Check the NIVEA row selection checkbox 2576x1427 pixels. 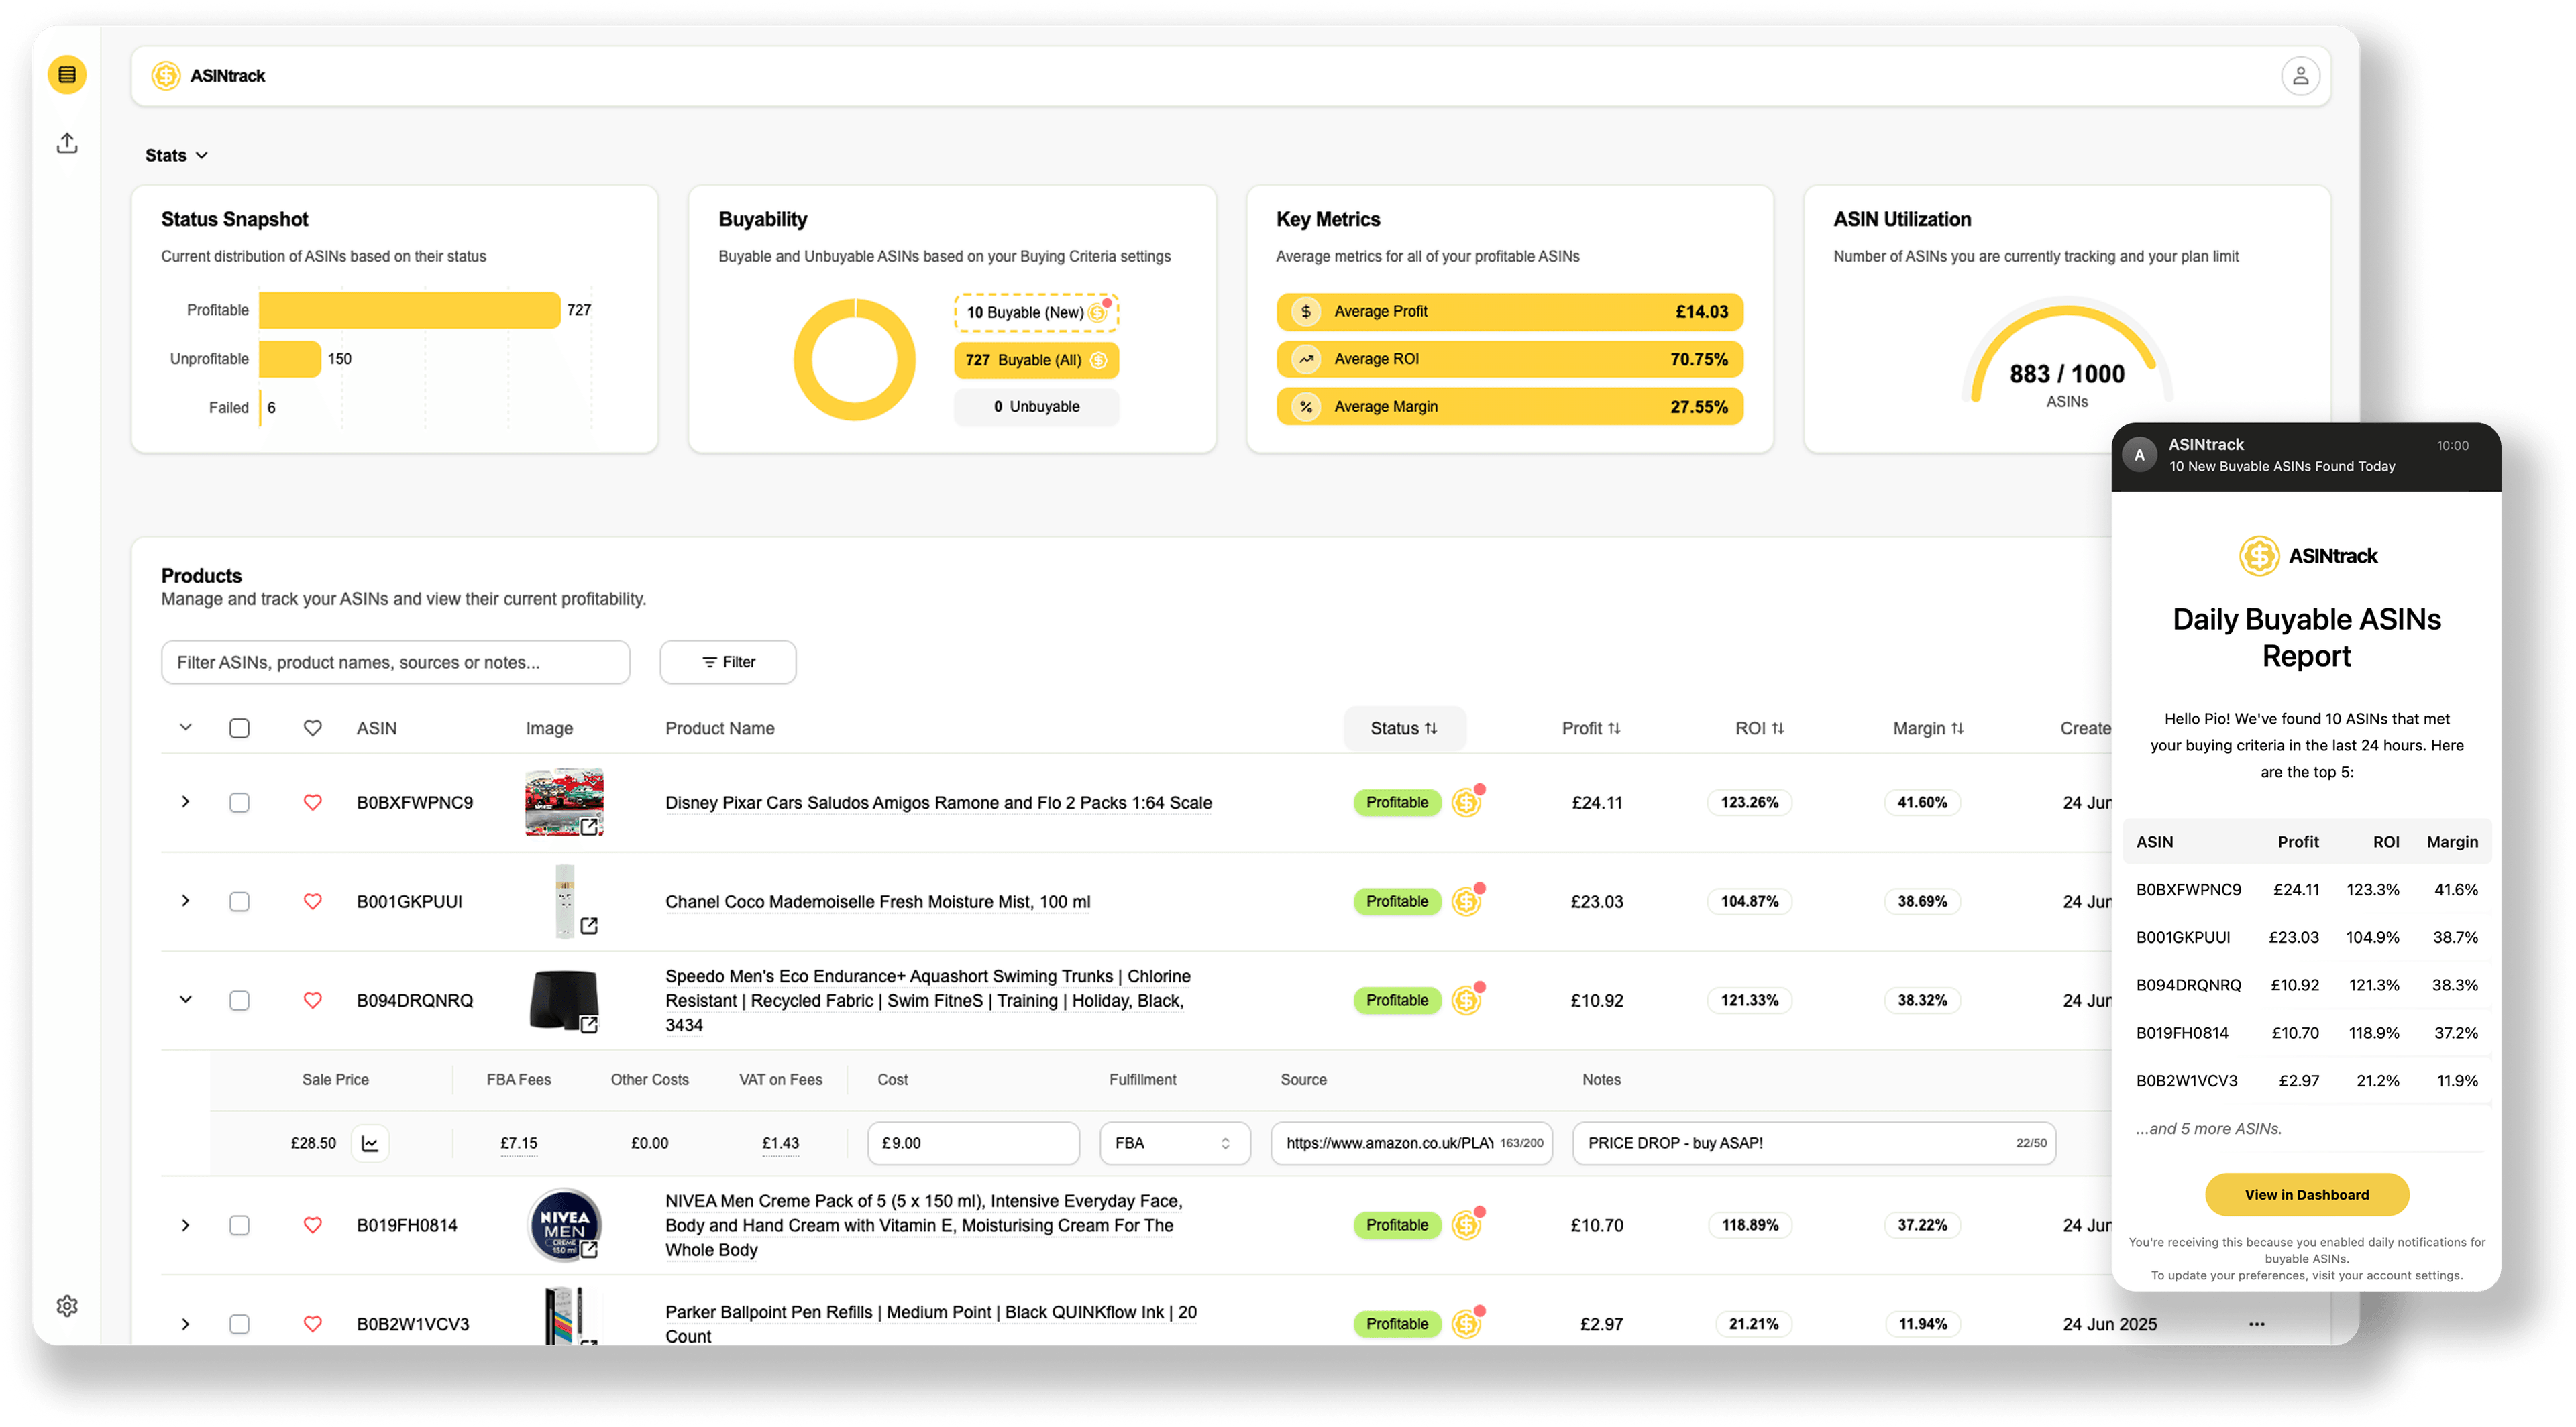click(x=240, y=1224)
